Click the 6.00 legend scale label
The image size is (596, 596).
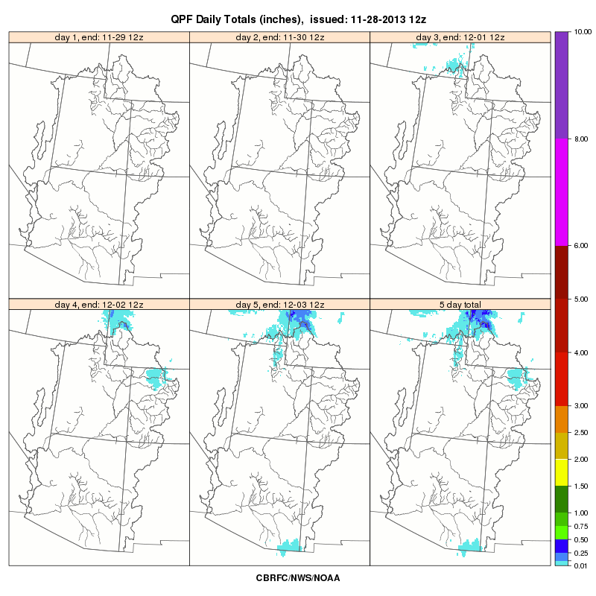[581, 246]
